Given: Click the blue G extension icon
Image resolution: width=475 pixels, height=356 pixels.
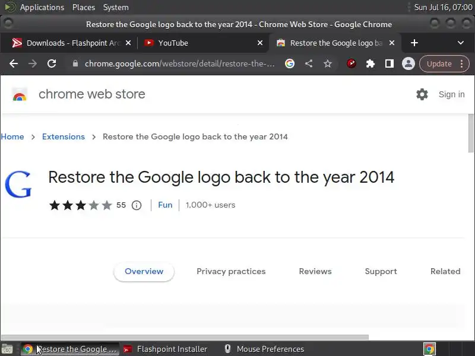Looking at the screenshot, I should (18, 185).
